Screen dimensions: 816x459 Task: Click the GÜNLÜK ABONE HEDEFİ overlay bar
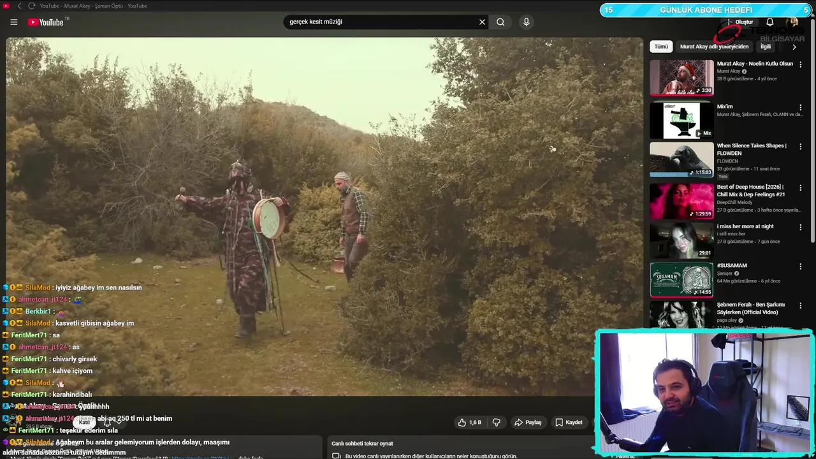tap(706, 10)
